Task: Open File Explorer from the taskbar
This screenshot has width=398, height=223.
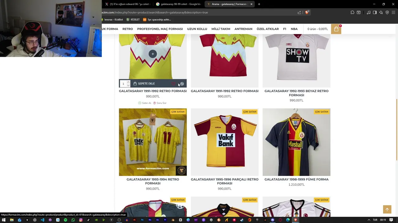Action: pos(12,220)
